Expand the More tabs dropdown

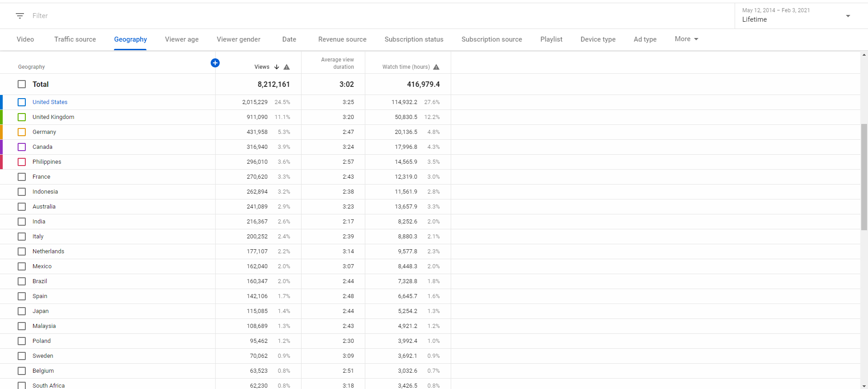(x=686, y=39)
